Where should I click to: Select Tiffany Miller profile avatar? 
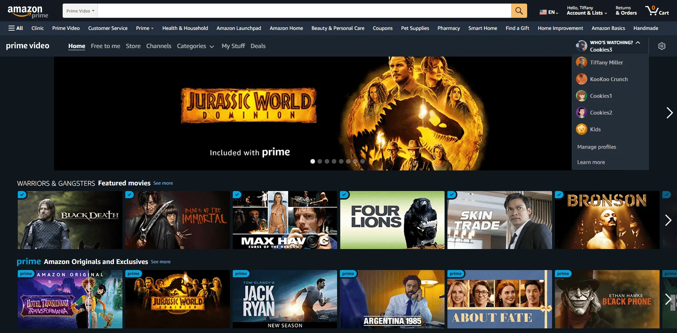582,63
